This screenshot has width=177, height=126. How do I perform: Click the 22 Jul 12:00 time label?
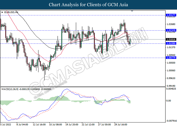coord(88,124)
